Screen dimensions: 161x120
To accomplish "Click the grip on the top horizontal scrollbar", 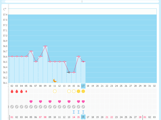I will tap(82, 1).
